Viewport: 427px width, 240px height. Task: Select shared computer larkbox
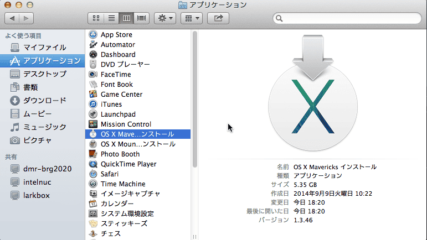pyautogui.click(x=43, y=195)
